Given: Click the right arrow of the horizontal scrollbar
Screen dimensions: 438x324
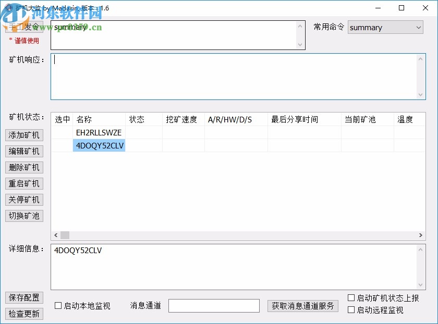Looking at the screenshot, I should (420, 235).
